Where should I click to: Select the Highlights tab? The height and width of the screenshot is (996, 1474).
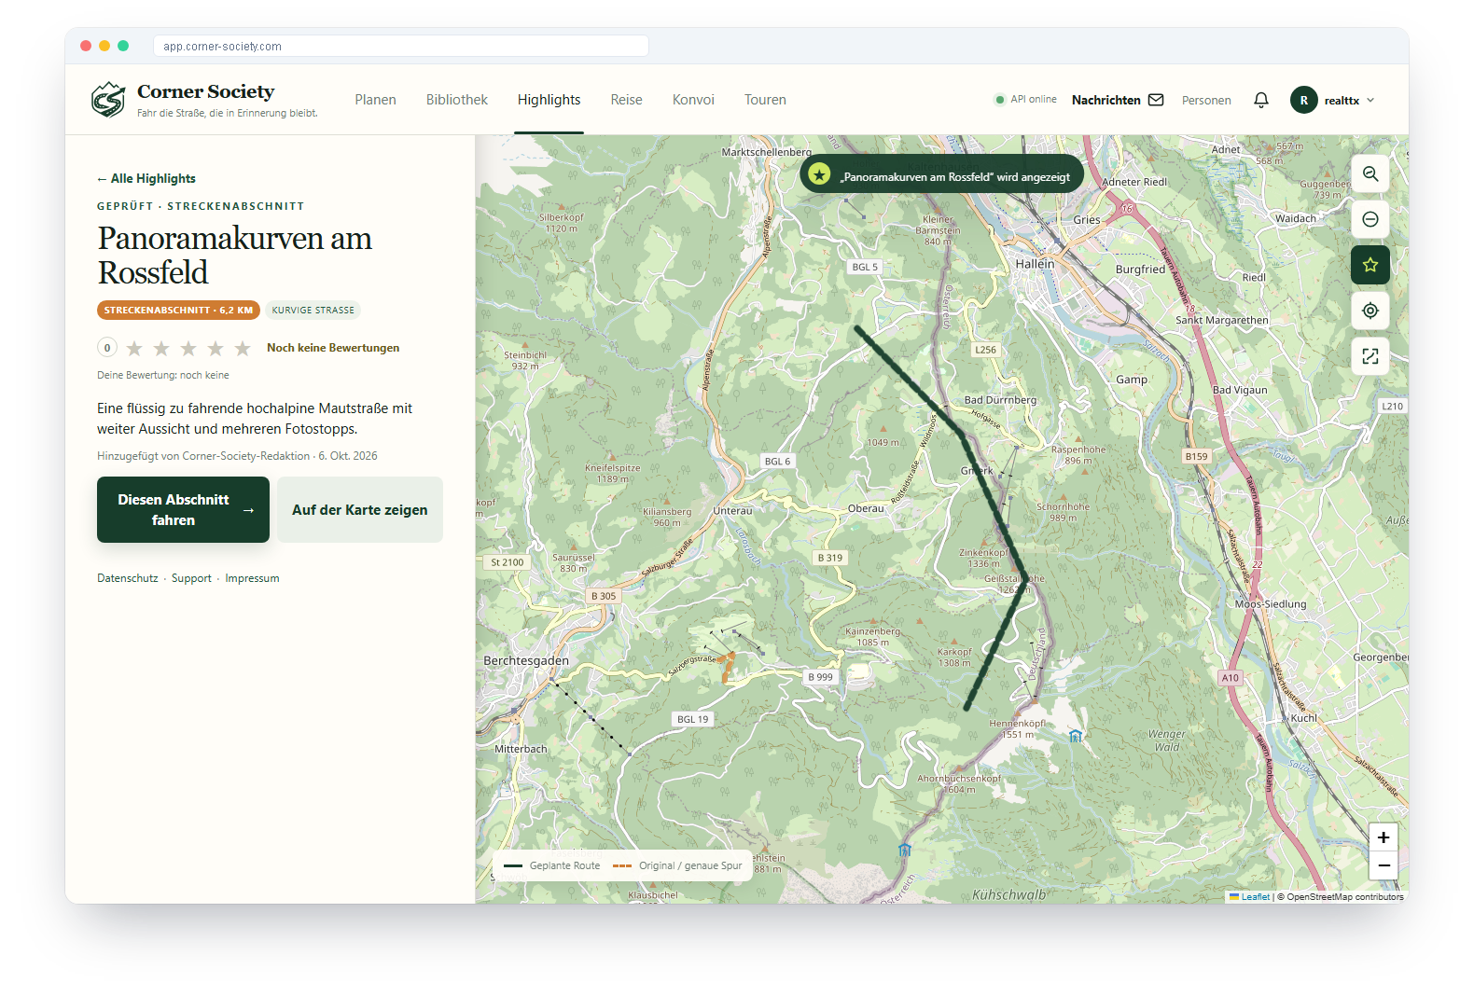tap(549, 100)
